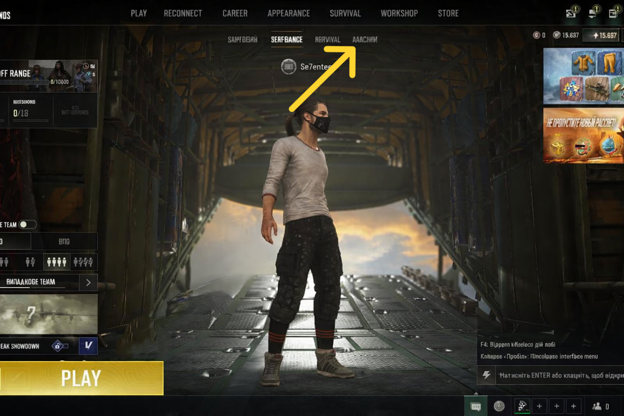The width and height of the screenshot is (624, 416).
Task: Click the lightning bolt chat icon
Action: (486, 375)
